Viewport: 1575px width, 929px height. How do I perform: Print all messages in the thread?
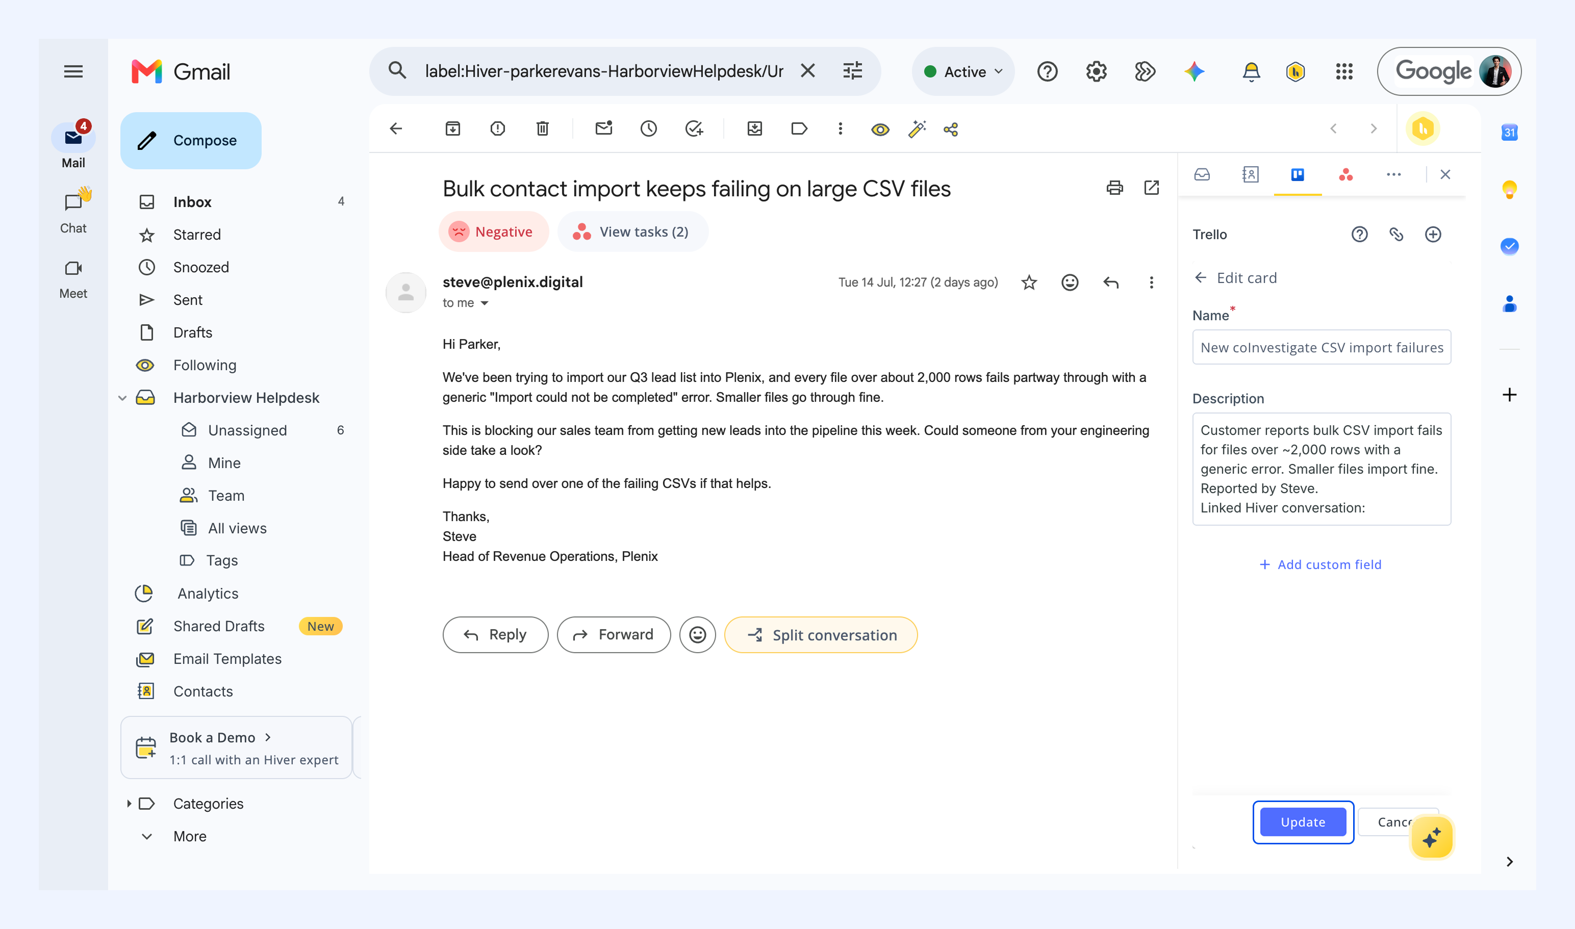(1115, 188)
